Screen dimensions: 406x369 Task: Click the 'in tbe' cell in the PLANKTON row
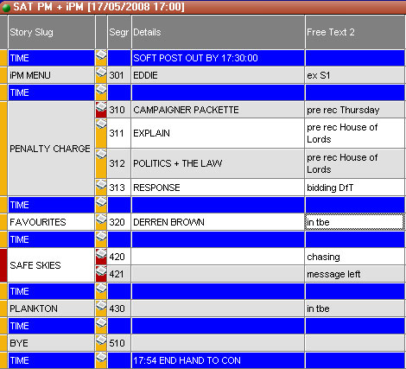pyautogui.click(x=355, y=309)
